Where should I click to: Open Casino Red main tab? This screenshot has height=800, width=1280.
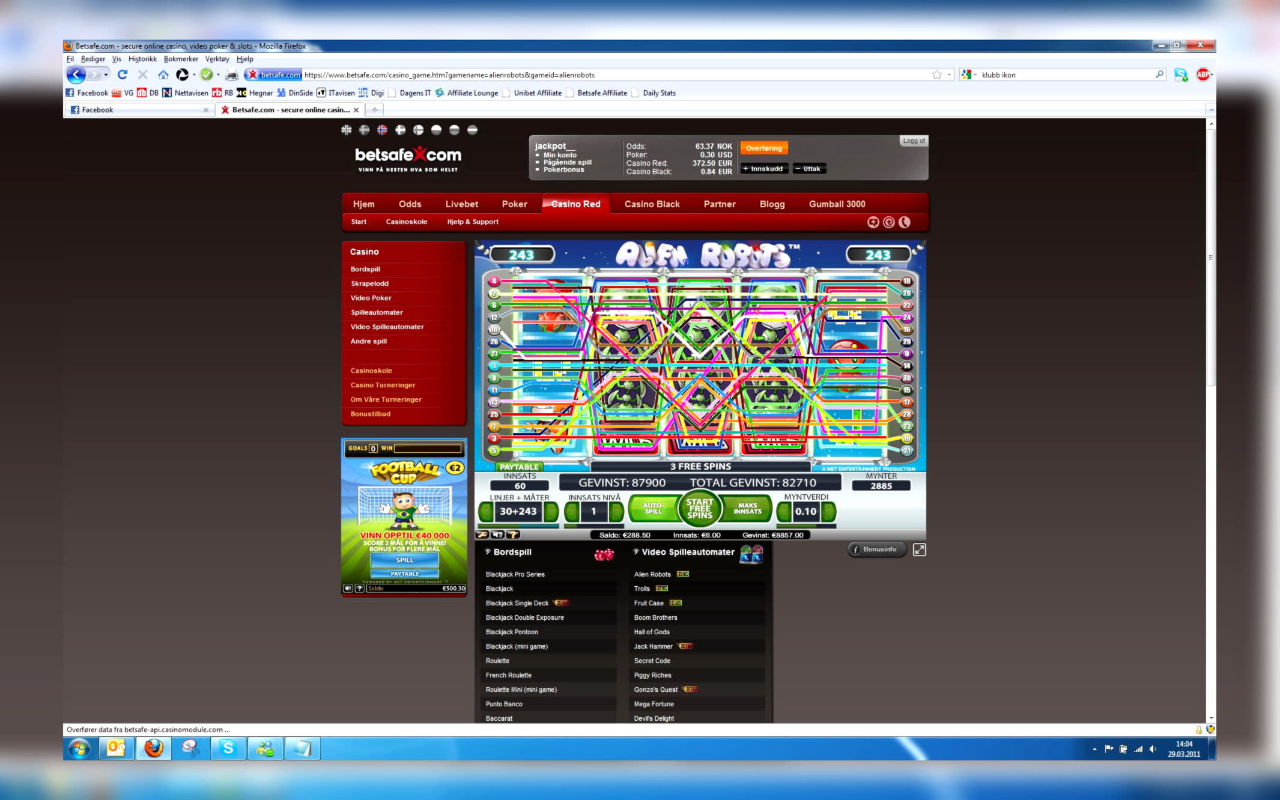pos(575,204)
